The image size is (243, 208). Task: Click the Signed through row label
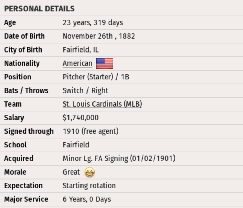(x=29, y=131)
